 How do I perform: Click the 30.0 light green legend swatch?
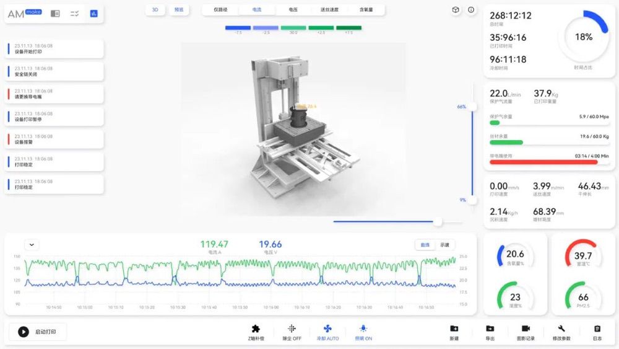293,28
